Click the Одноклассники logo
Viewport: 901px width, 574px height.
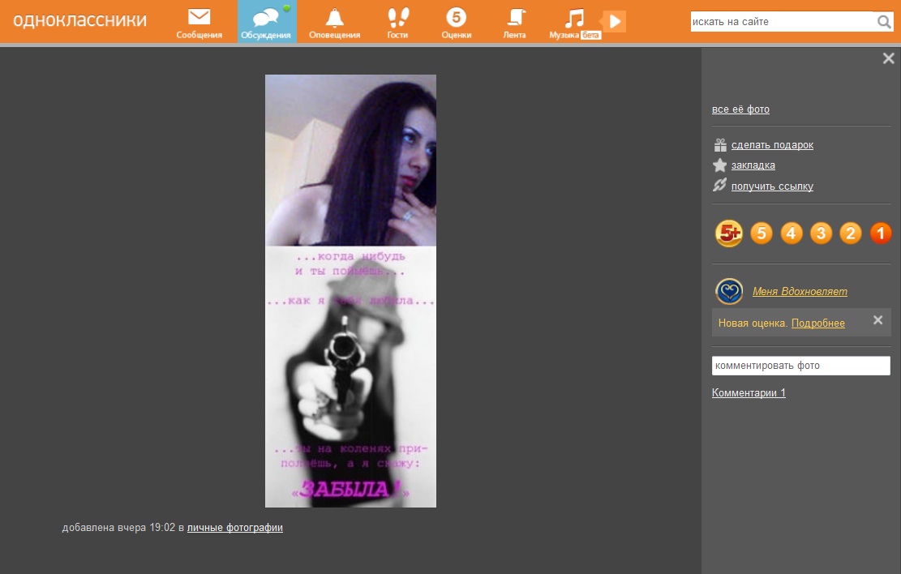(x=79, y=20)
